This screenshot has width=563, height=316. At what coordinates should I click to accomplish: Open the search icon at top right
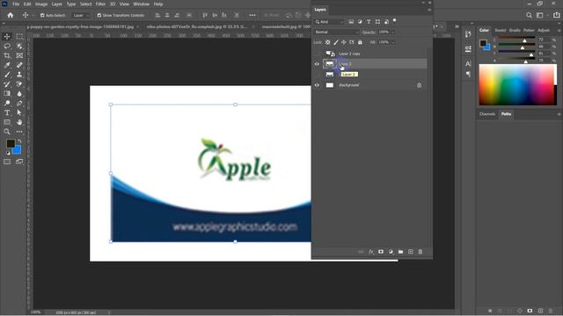529,15
